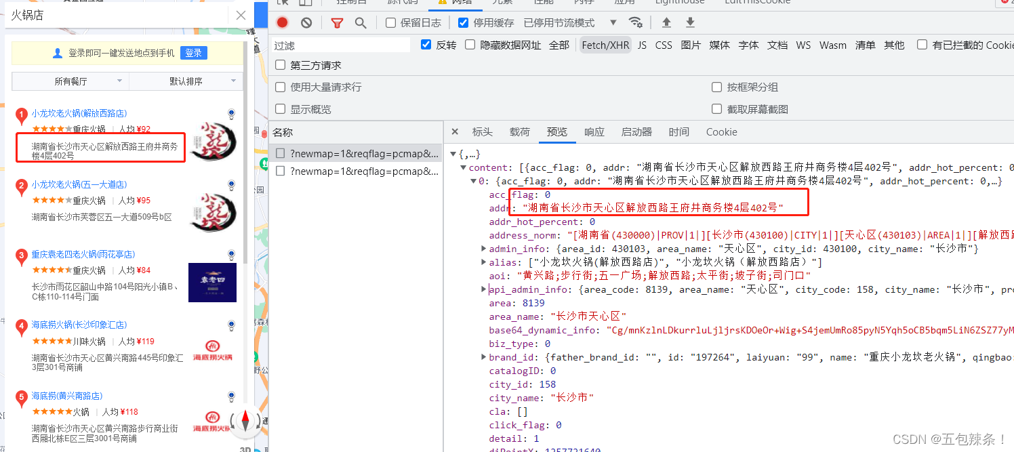Toggle 保留日志 checkbox
Screen dimensions: 1014x452
[390, 22]
